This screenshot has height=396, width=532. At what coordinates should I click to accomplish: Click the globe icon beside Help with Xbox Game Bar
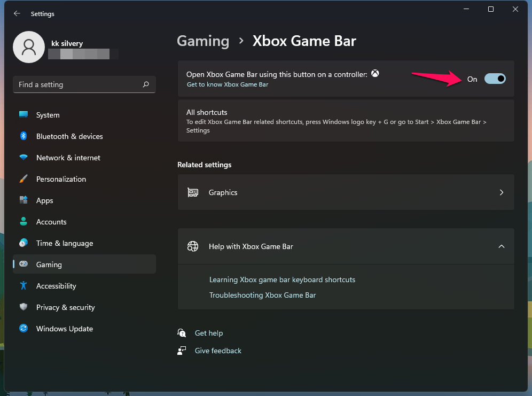[x=193, y=246]
